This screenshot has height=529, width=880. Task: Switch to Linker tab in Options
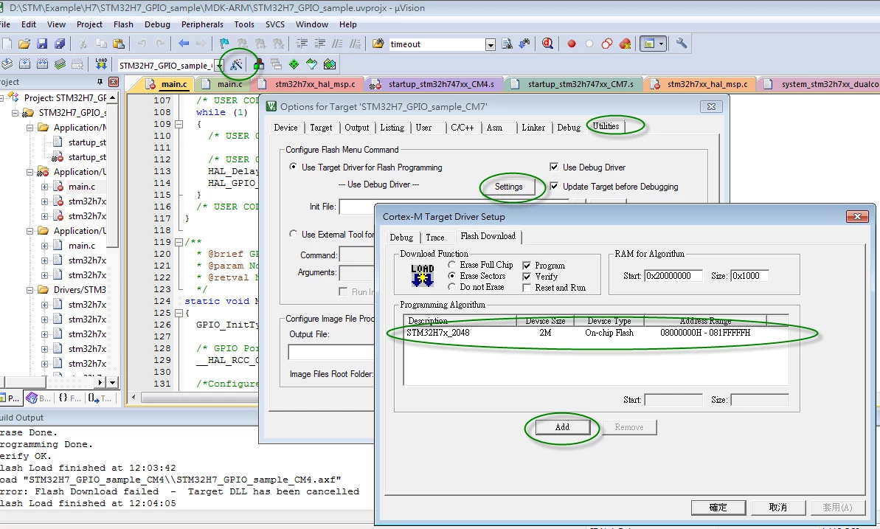click(x=533, y=128)
